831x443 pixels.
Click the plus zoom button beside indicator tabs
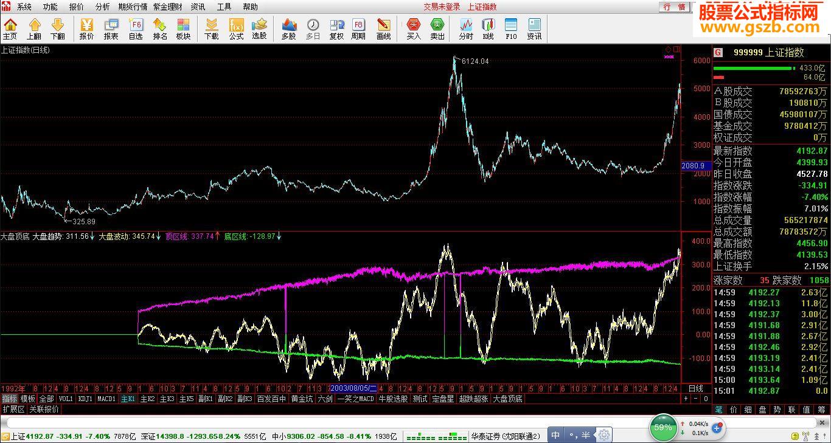tap(686, 399)
